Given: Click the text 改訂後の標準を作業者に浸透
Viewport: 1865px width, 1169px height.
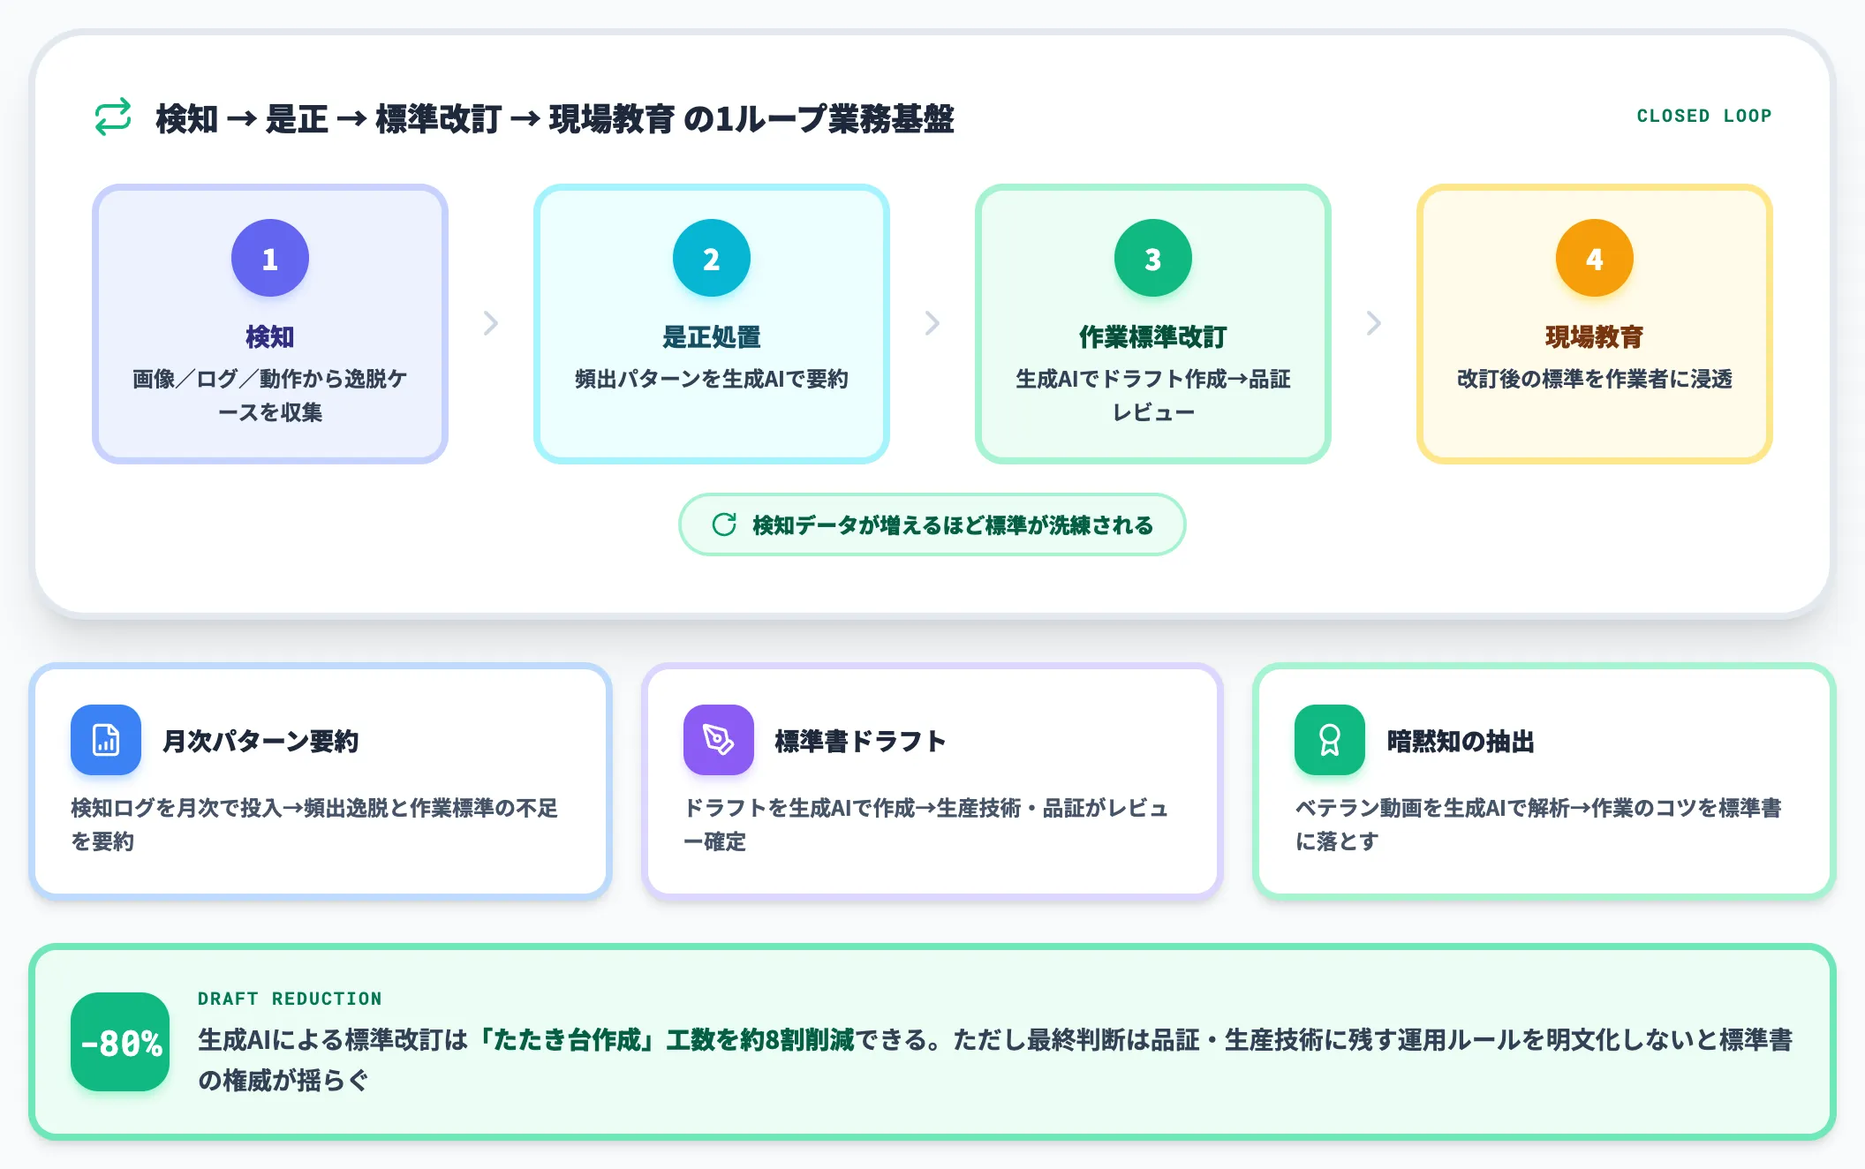Looking at the screenshot, I should coord(1595,379).
